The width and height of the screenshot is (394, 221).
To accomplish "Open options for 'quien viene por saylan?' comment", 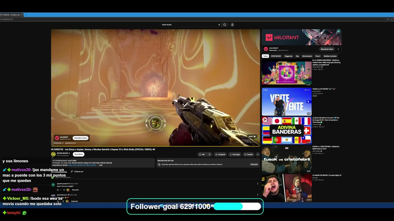I will click(258, 184).
